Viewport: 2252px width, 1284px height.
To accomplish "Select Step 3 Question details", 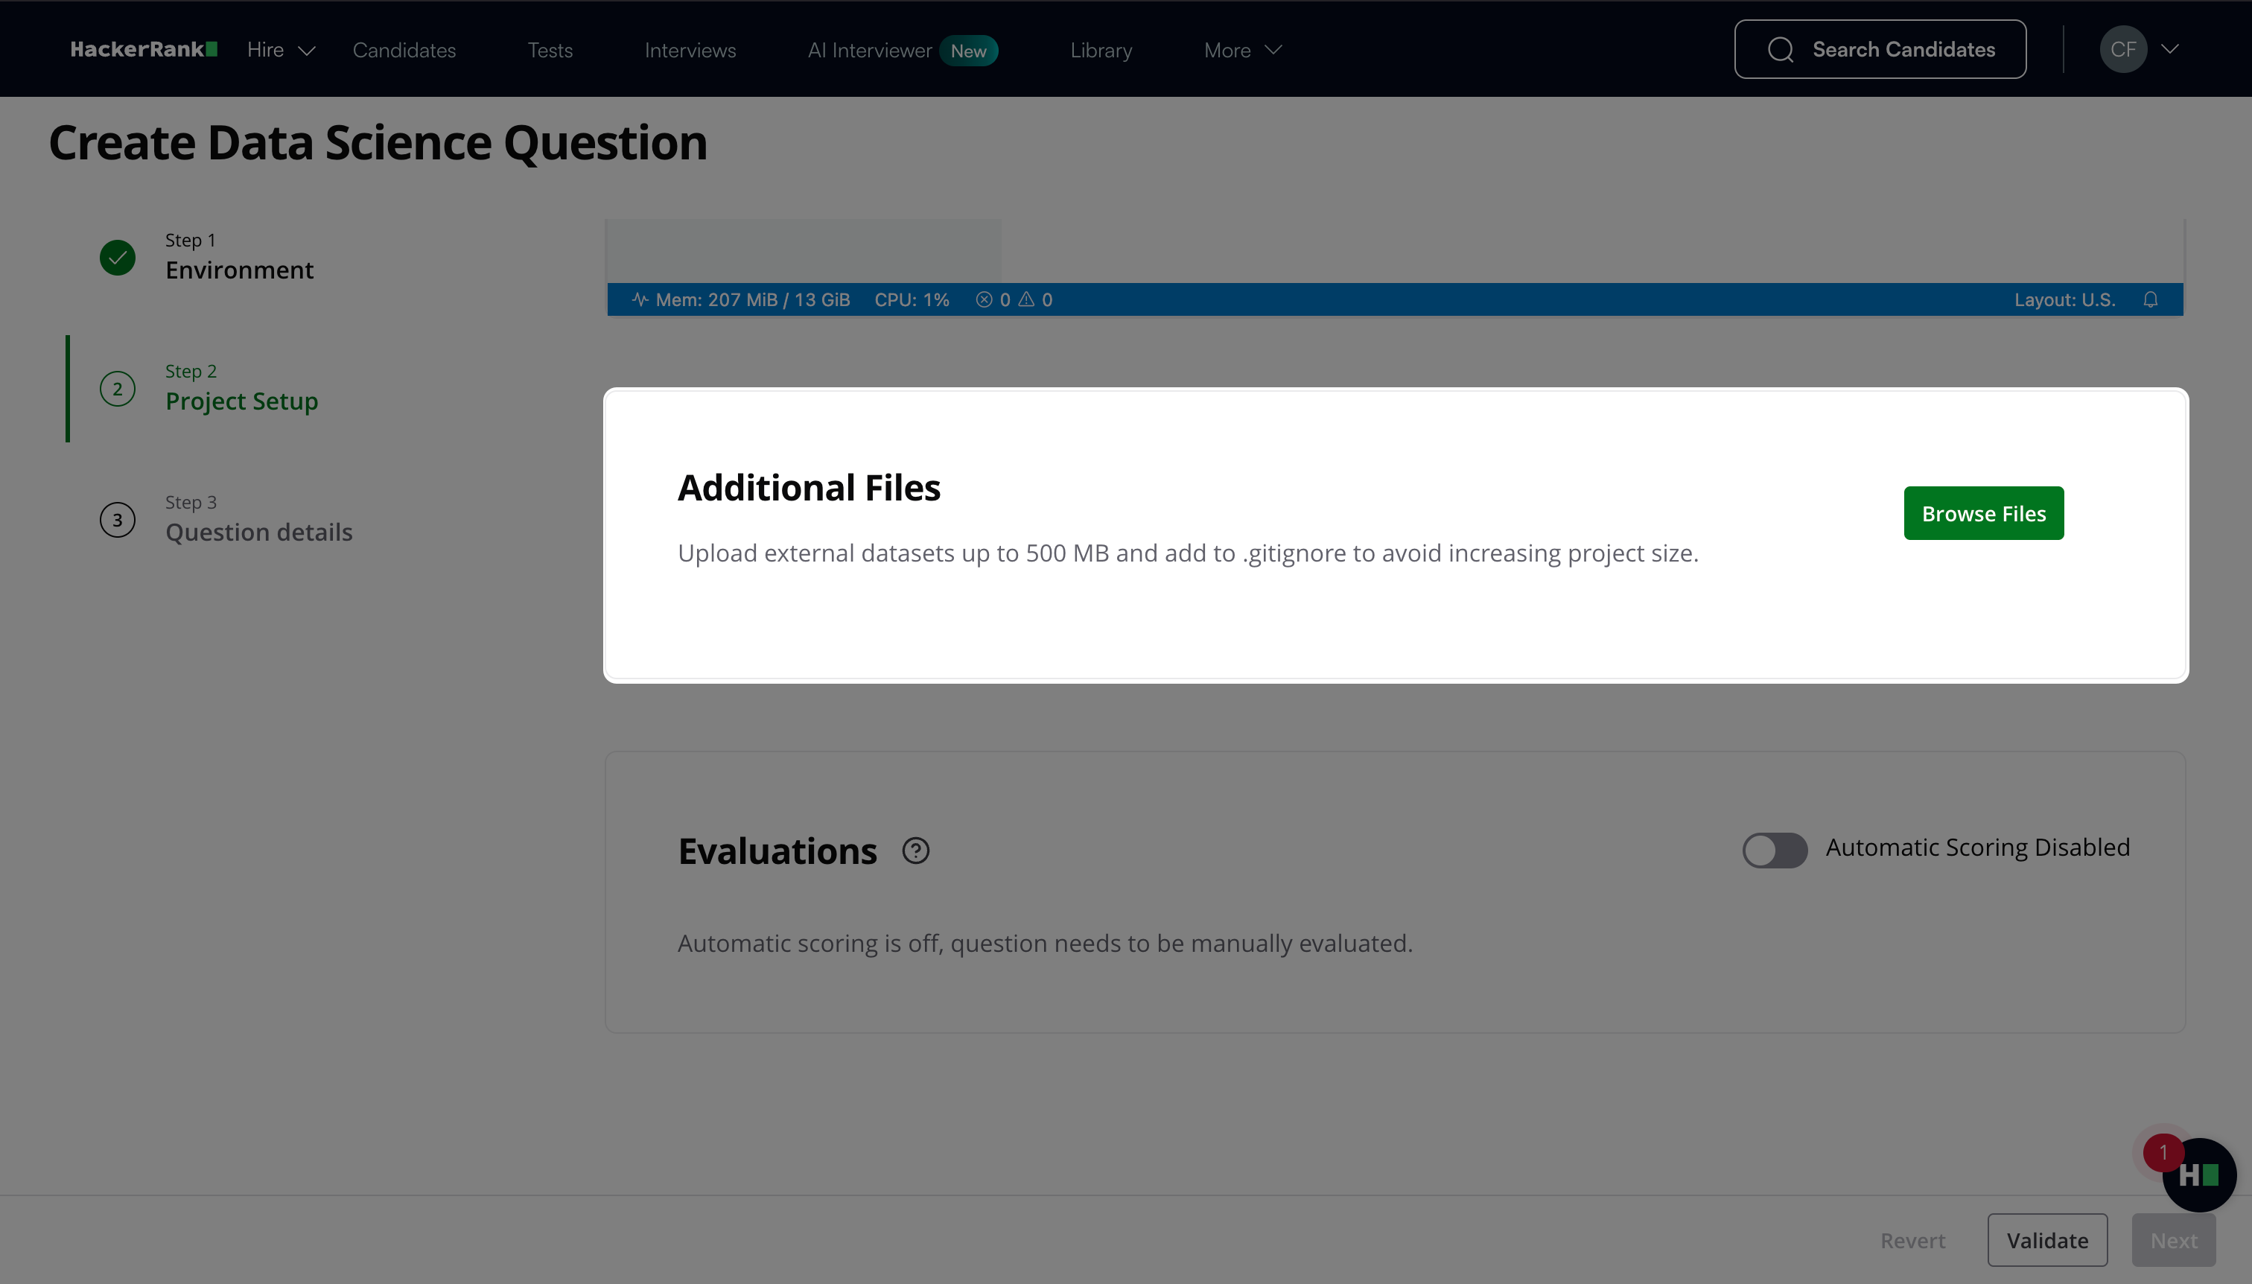I will point(258,532).
